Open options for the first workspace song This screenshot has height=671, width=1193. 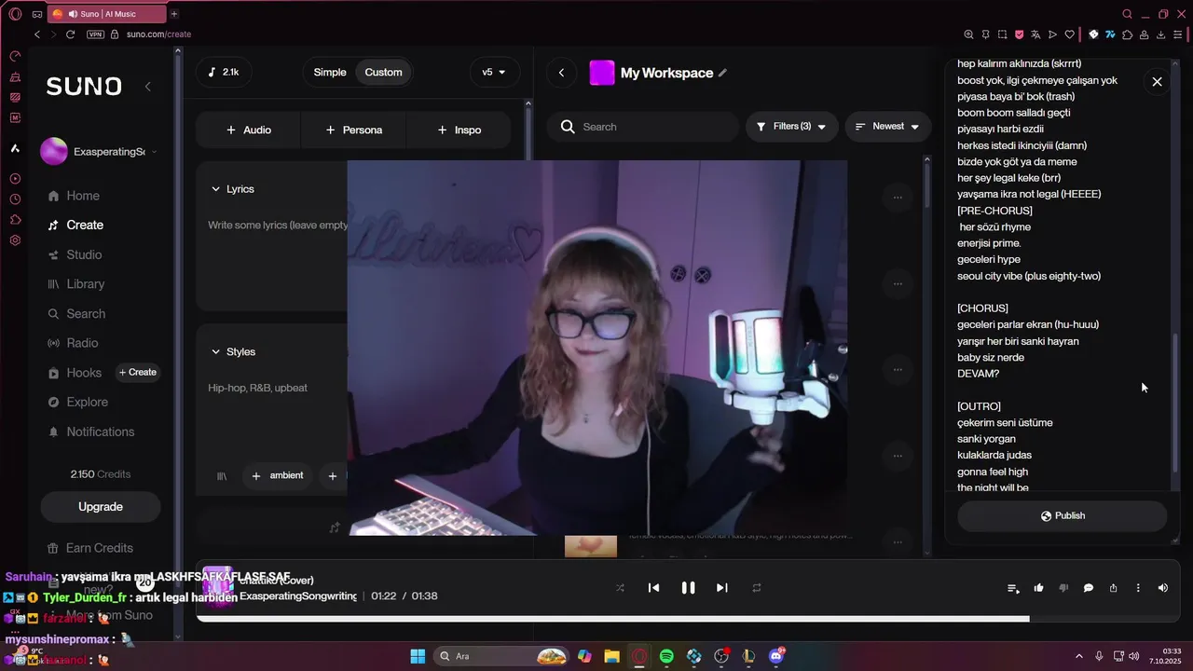pos(898,197)
